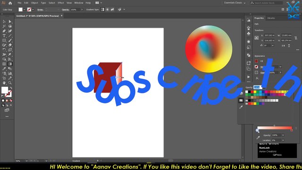Select the Zoom magnifier tool
This screenshot has height=170, width=302.
(10, 83)
